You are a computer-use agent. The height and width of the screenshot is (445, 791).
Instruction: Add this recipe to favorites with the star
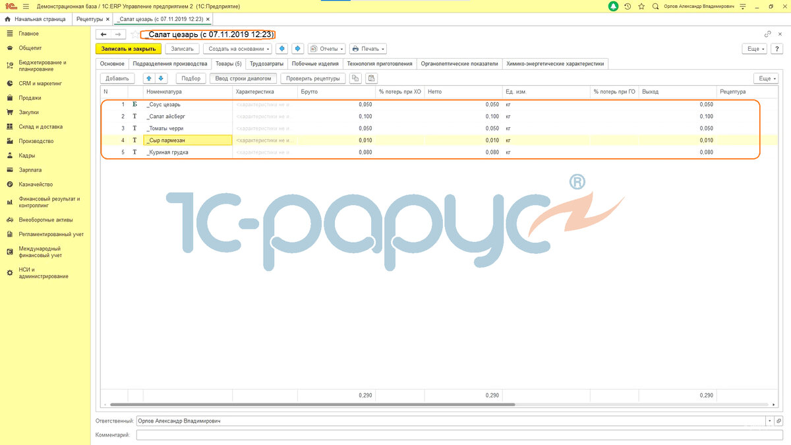(134, 34)
